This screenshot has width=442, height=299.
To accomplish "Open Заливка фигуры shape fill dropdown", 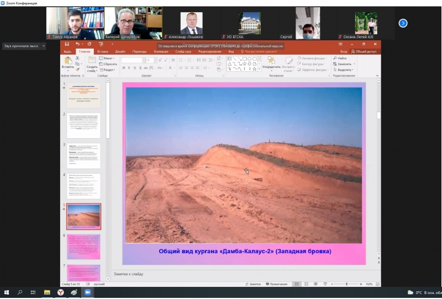I will (x=312, y=58).
